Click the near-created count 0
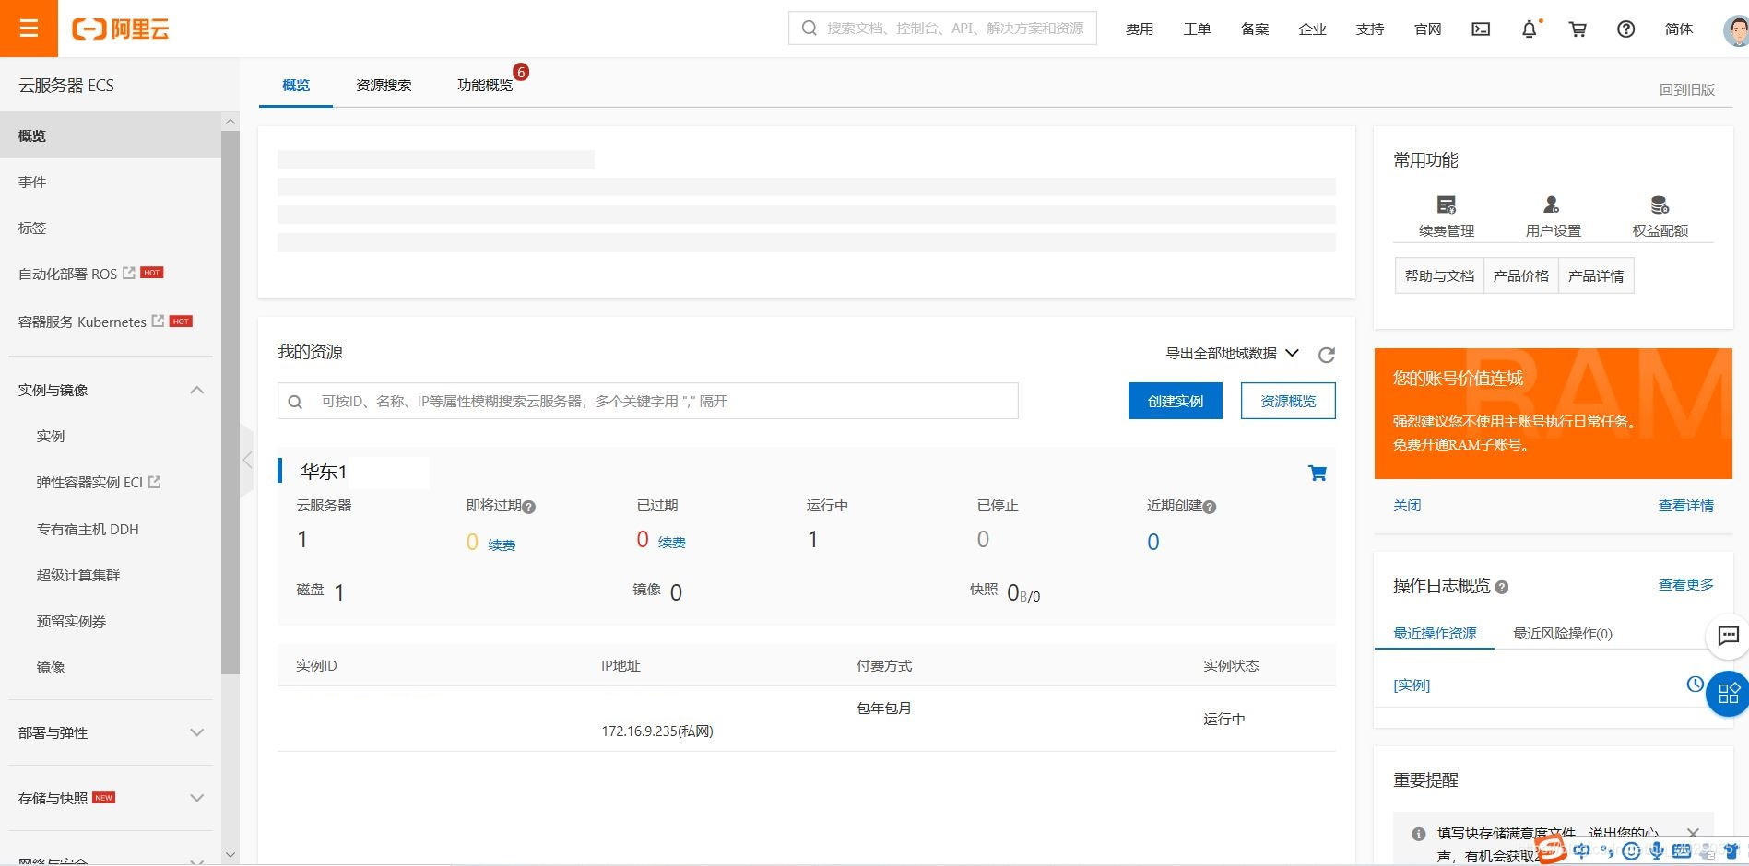 [1152, 542]
